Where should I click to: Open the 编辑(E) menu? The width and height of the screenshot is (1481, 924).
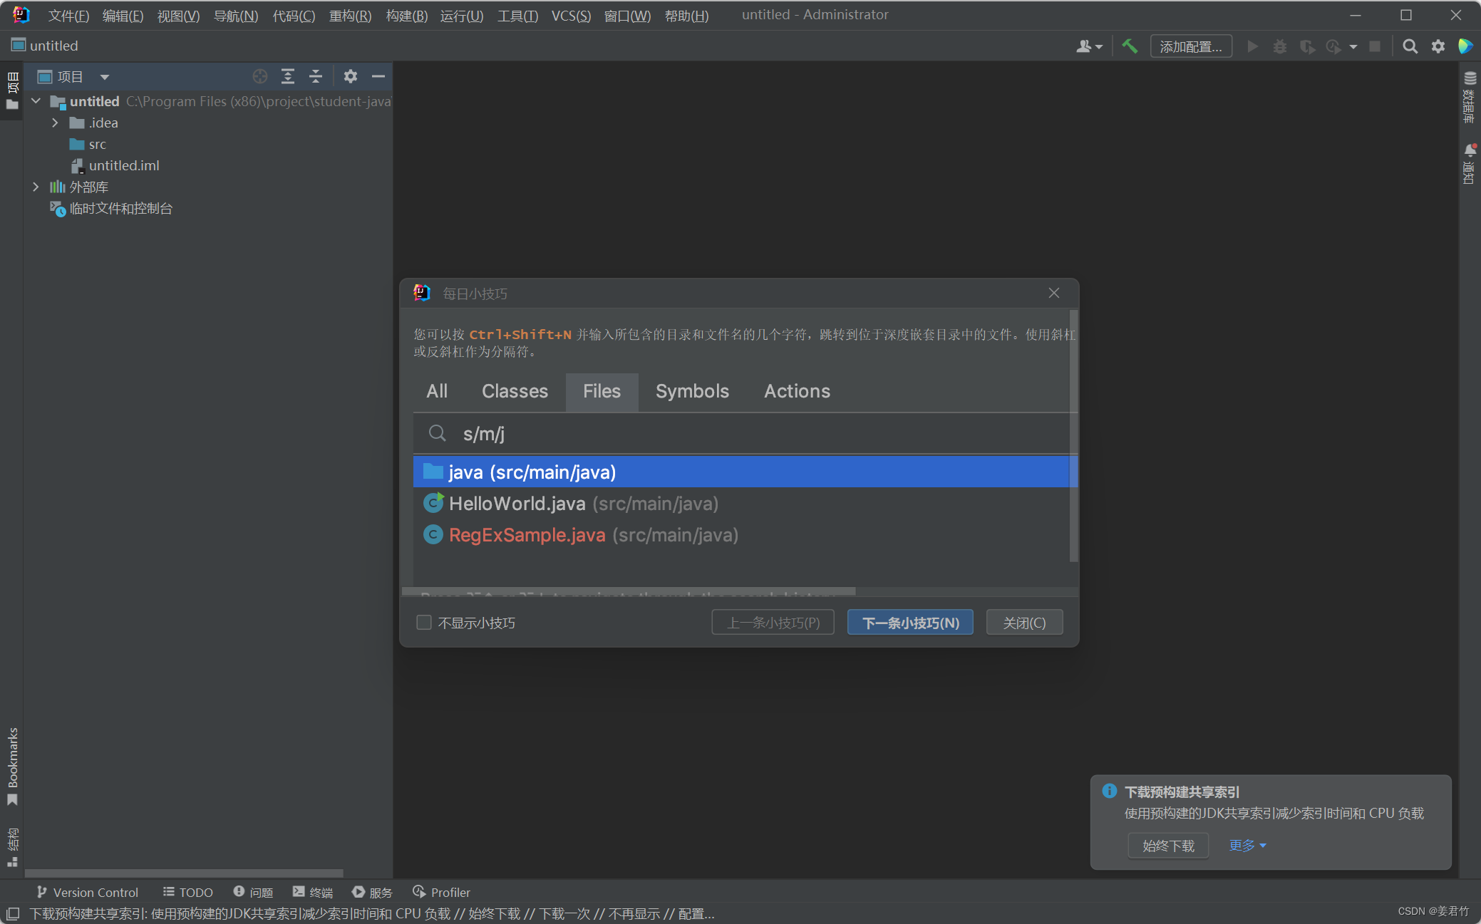(x=123, y=15)
